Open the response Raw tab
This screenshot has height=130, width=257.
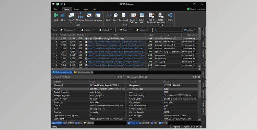tap(154, 123)
